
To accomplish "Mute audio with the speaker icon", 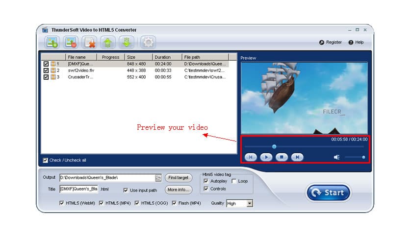I will point(336,157).
